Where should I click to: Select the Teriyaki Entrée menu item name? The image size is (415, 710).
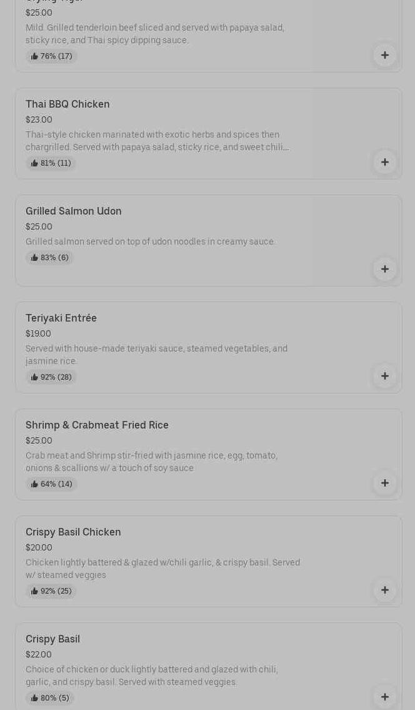tap(61, 318)
